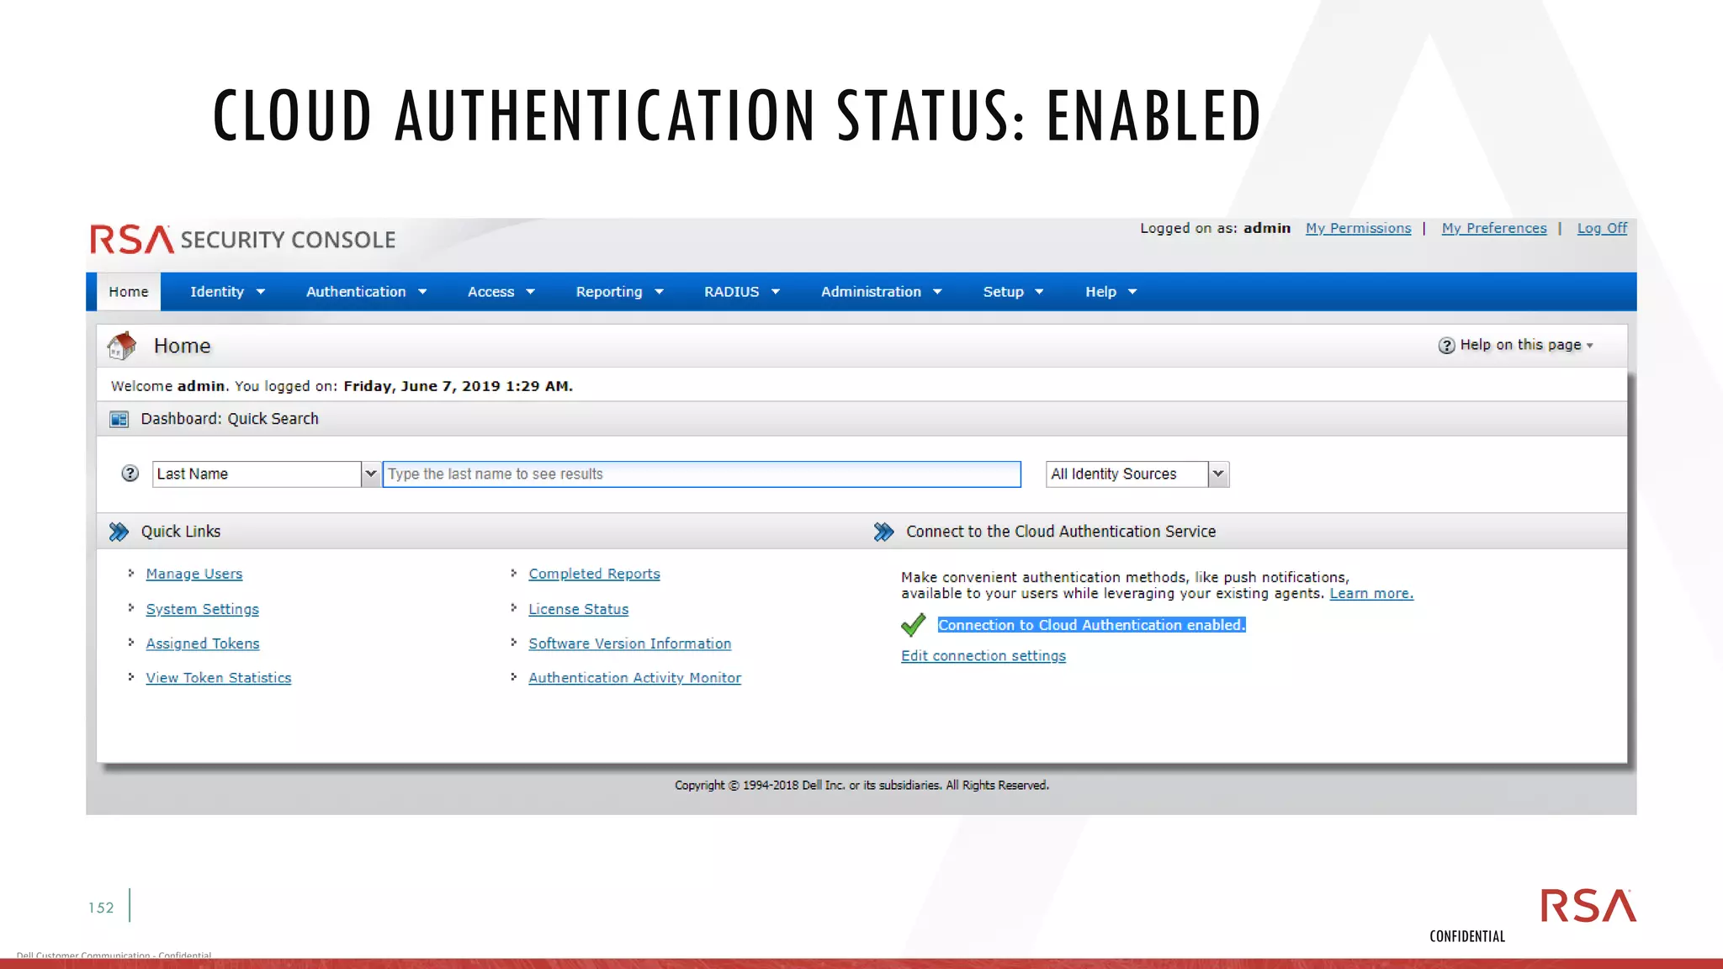The height and width of the screenshot is (969, 1723).
Task: Open the Authentication menu
Action: (x=356, y=292)
